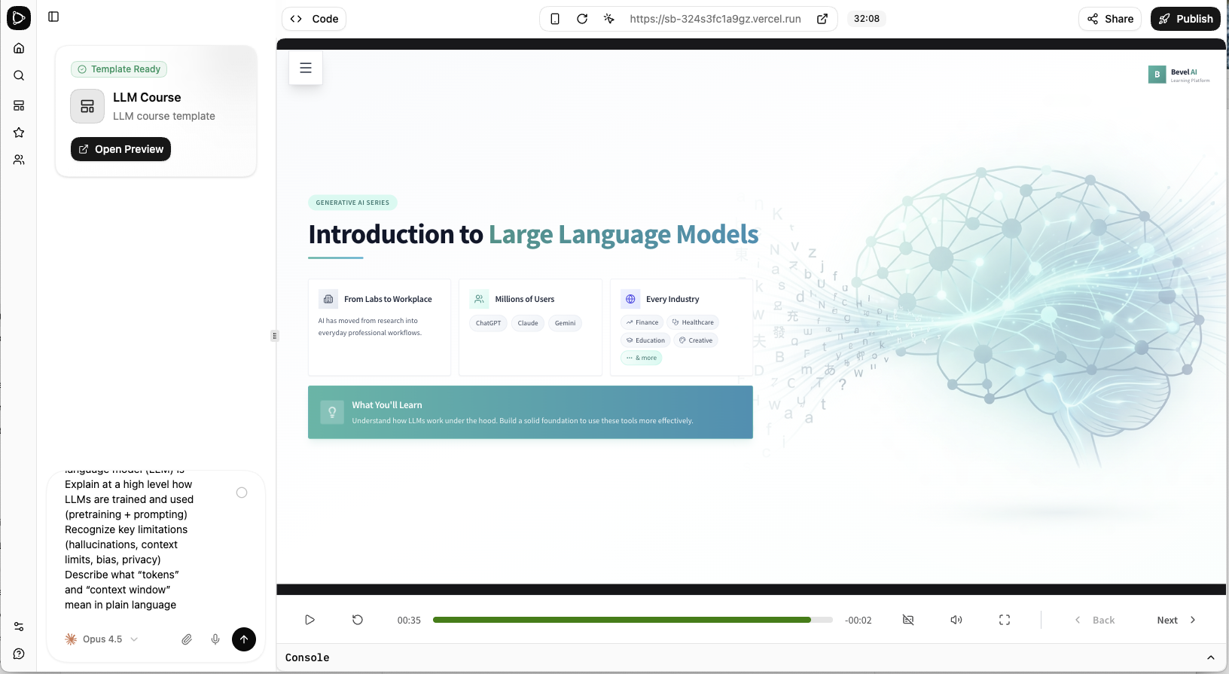The width and height of the screenshot is (1229, 674).
Task: Reload the preview page
Action: click(x=582, y=19)
